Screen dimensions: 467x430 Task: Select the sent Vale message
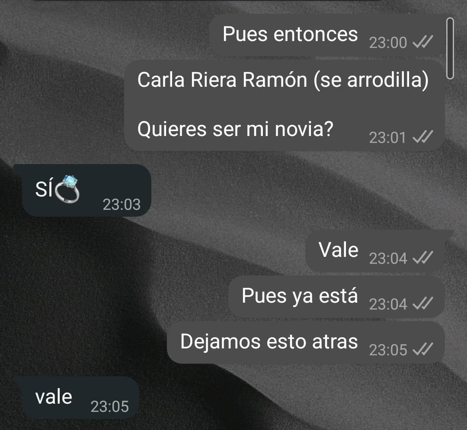(375, 251)
